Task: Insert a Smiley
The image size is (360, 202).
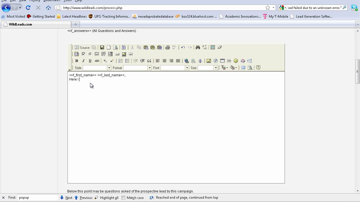Action: [x=236, y=61]
